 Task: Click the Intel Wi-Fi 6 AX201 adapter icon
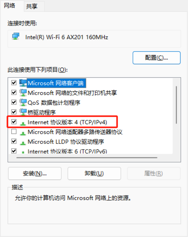click(x=15, y=37)
